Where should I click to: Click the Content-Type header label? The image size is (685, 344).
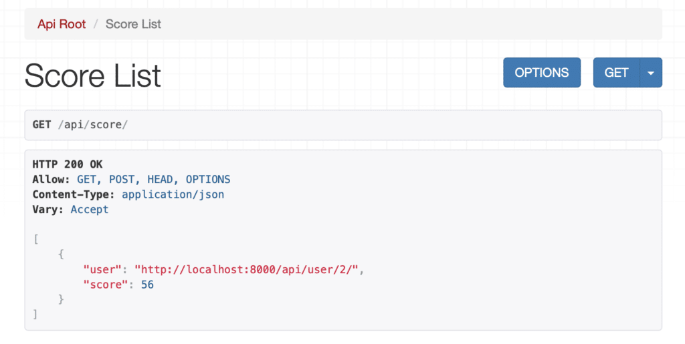tap(74, 194)
